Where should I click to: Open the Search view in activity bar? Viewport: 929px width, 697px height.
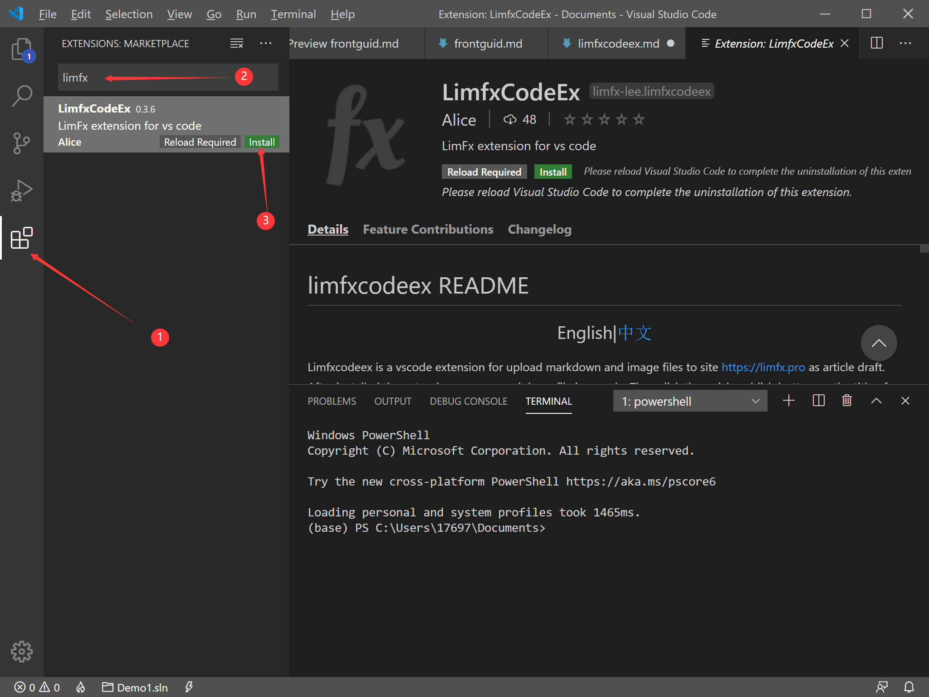(21, 96)
